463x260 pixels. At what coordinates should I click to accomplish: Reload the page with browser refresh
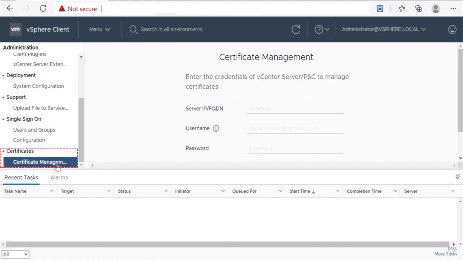[x=43, y=9]
